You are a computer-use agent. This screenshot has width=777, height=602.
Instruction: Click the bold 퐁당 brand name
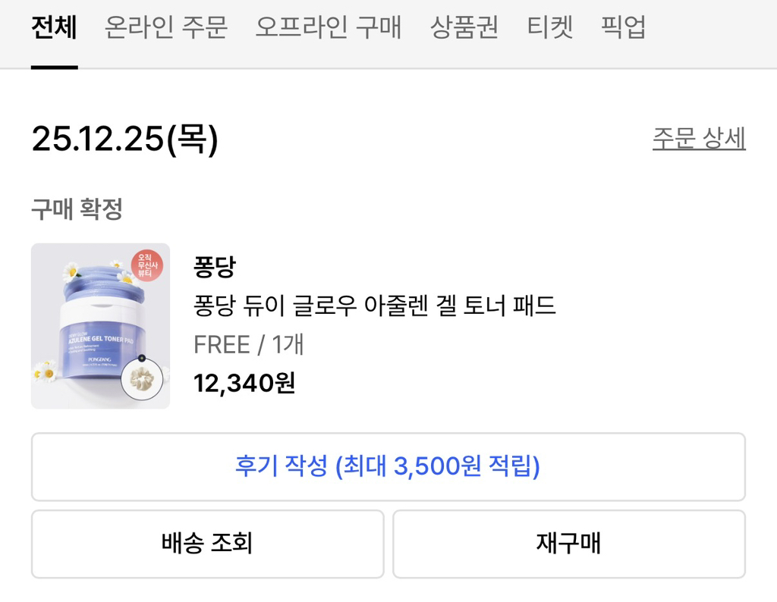[214, 267]
